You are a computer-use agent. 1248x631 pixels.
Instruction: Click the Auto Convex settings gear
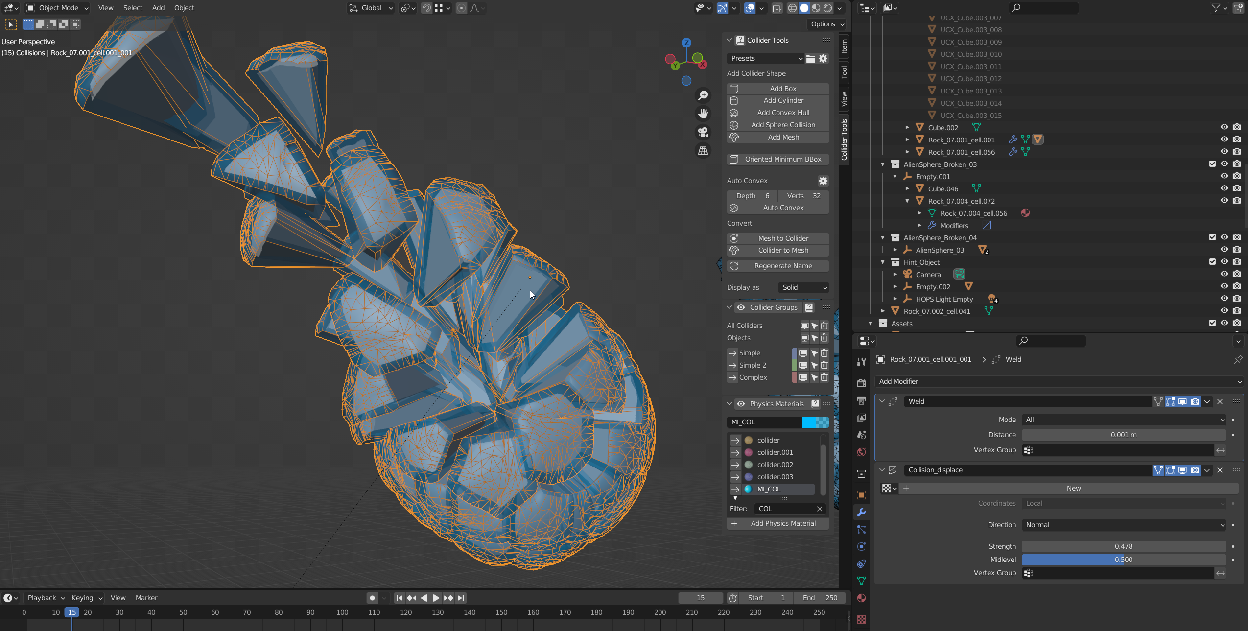pyautogui.click(x=823, y=181)
